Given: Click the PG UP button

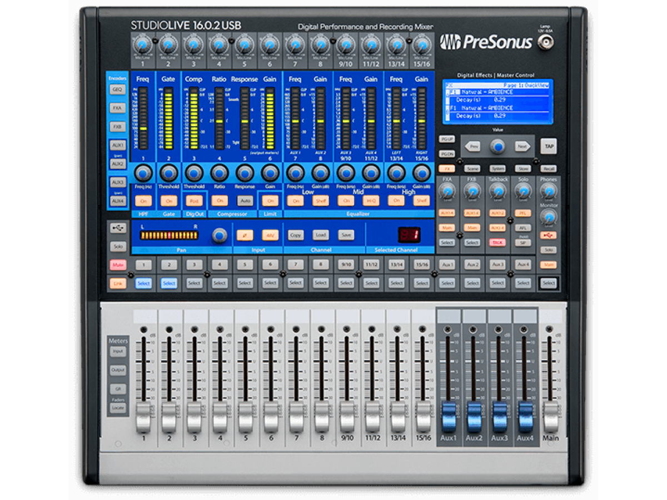Looking at the screenshot, I should coord(447,139).
